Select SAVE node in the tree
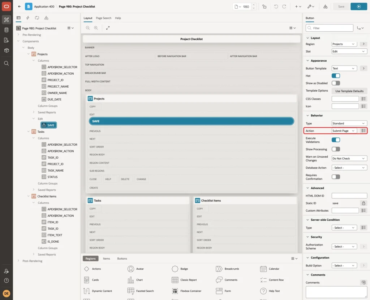Image resolution: width=370 pixels, height=300 pixels. pos(49,125)
